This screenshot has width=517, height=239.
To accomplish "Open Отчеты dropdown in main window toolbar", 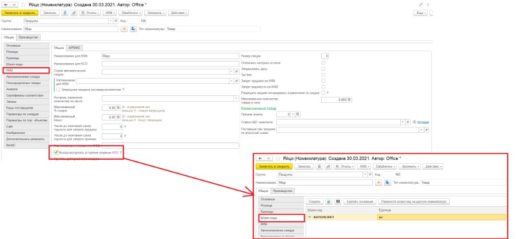I will pyautogui.click(x=90, y=13).
